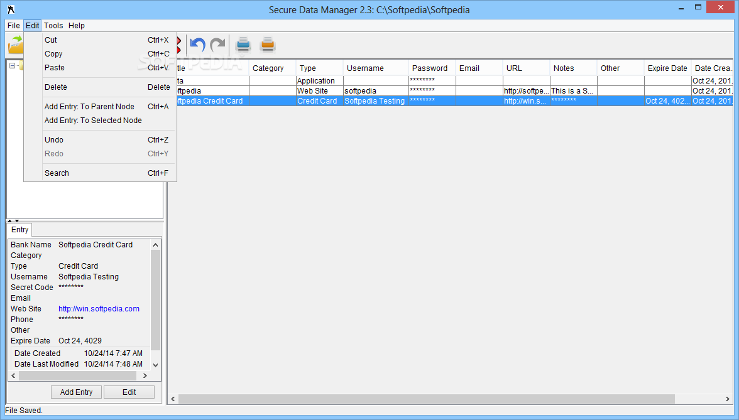Click the Credit Card type cell

[x=319, y=100]
